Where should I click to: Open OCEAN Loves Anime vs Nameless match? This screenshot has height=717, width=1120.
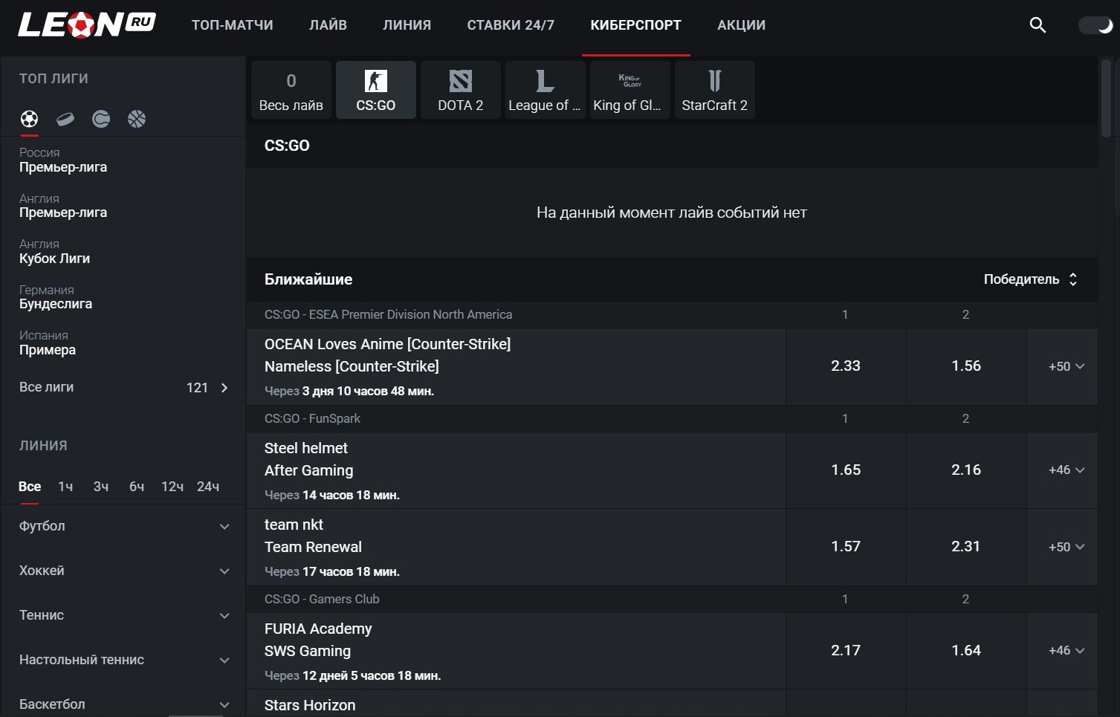516,366
